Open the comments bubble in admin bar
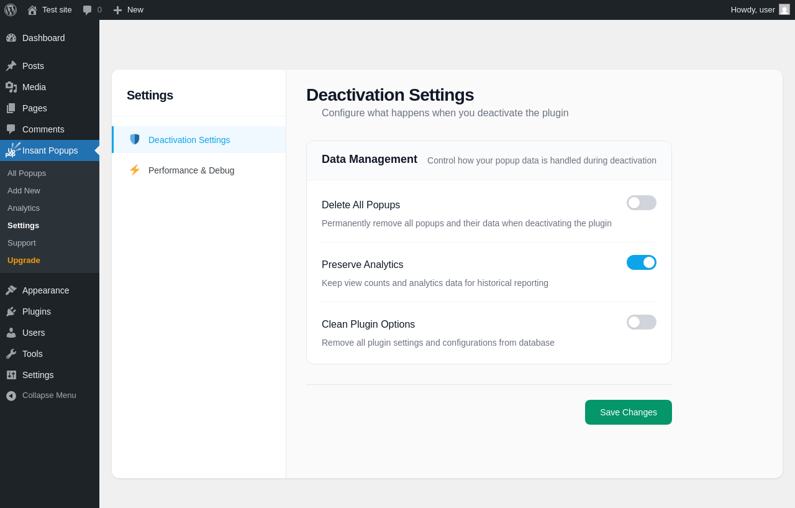The height and width of the screenshot is (508, 795). pyautogui.click(x=88, y=10)
